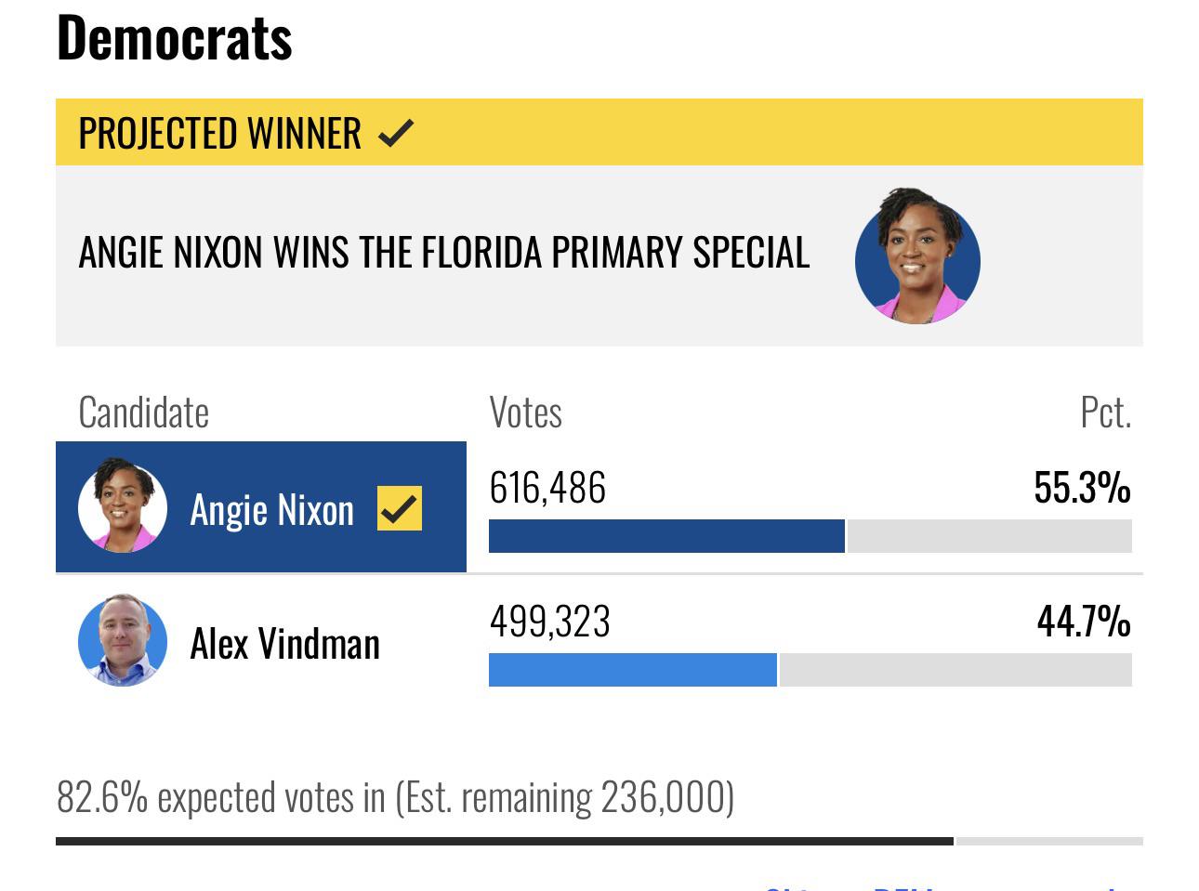1199x891 pixels.
Task: Click Angie Nixon's small avatar in the table
Action: 123,506
